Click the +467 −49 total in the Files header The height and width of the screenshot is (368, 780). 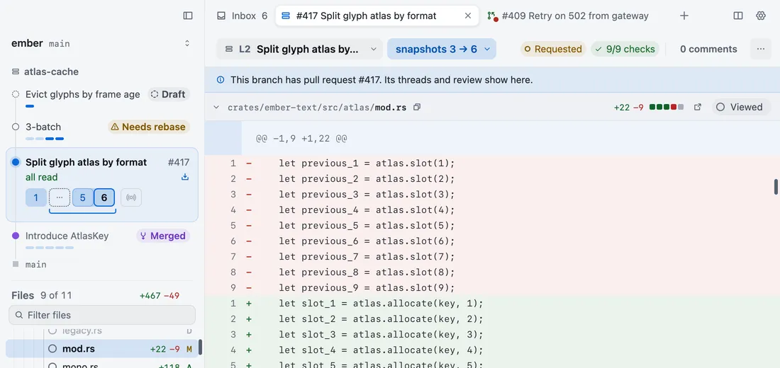(x=159, y=296)
